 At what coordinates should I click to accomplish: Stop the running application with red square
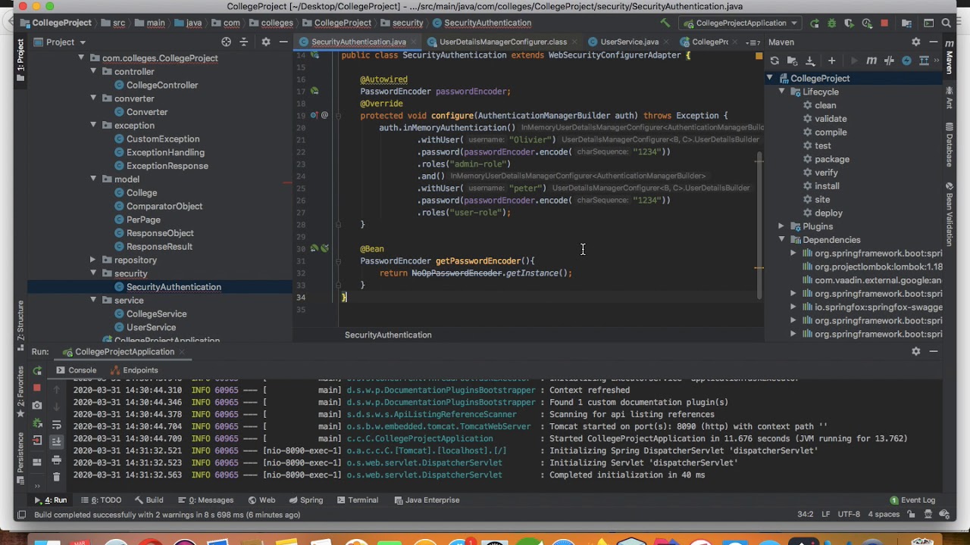(x=884, y=23)
